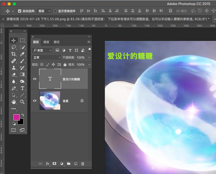Switch to the 路径 tab

(x=56, y=42)
